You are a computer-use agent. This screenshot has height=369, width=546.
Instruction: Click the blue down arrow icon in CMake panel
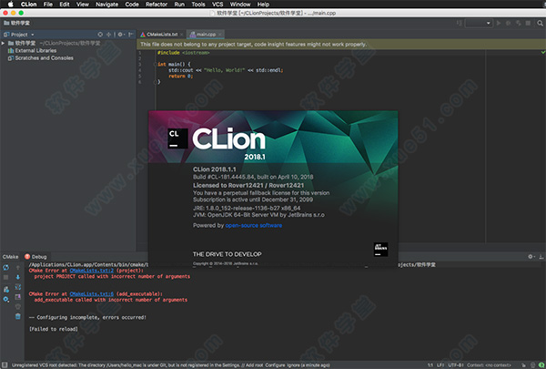click(x=18, y=277)
